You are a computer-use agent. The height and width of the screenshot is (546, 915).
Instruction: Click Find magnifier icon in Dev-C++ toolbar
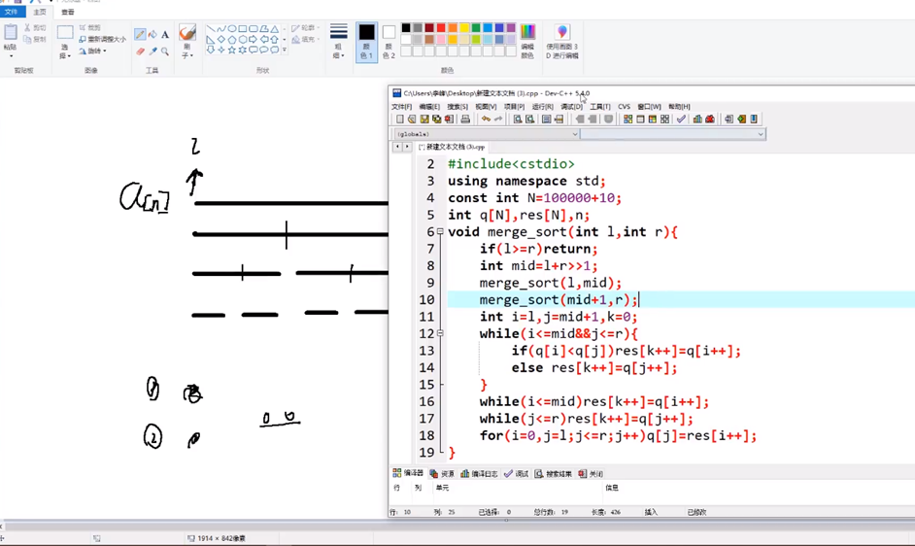pos(518,119)
